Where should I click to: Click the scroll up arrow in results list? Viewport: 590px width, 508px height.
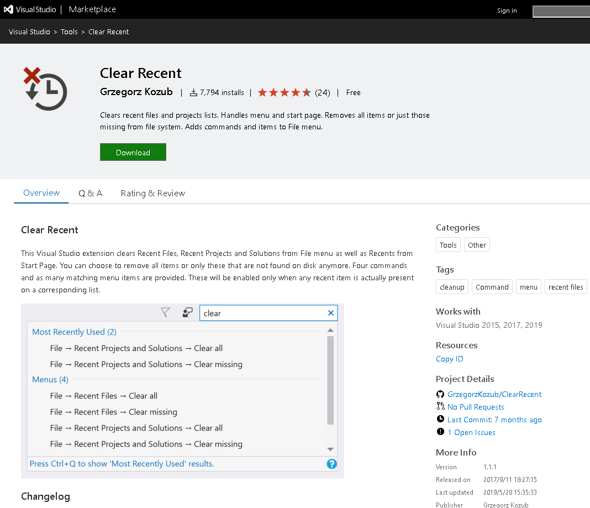(330, 330)
